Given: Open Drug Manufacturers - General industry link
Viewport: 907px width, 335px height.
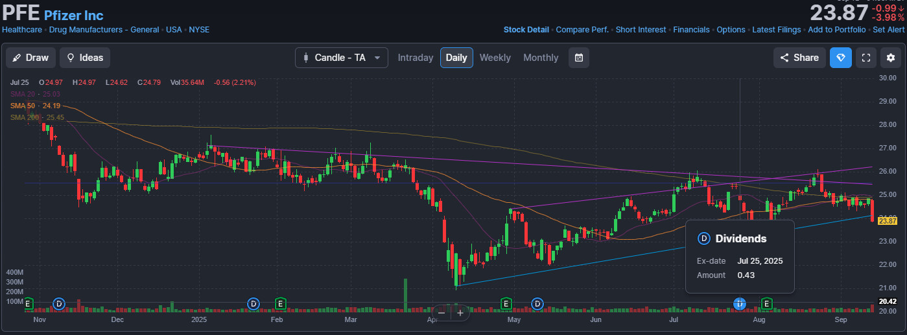Looking at the screenshot, I should 104,30.
